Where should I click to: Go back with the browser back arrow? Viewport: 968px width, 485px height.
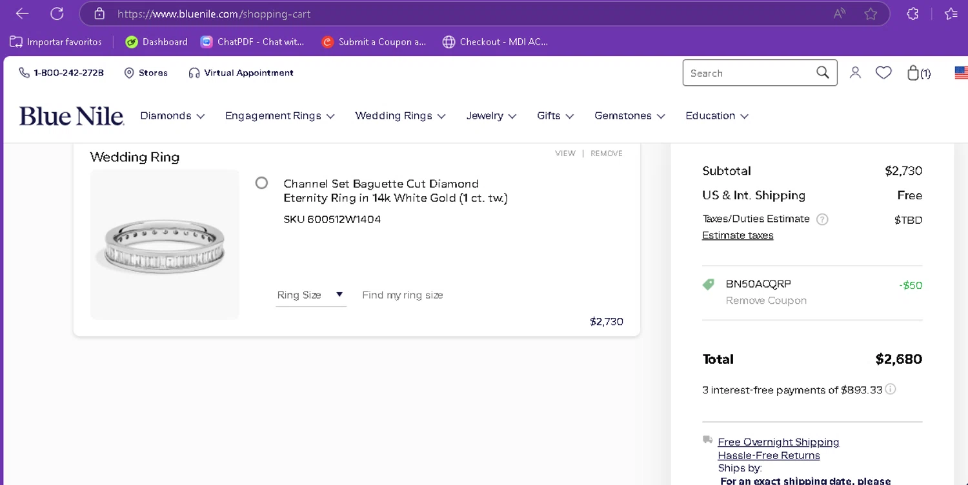tap(22, 14)
